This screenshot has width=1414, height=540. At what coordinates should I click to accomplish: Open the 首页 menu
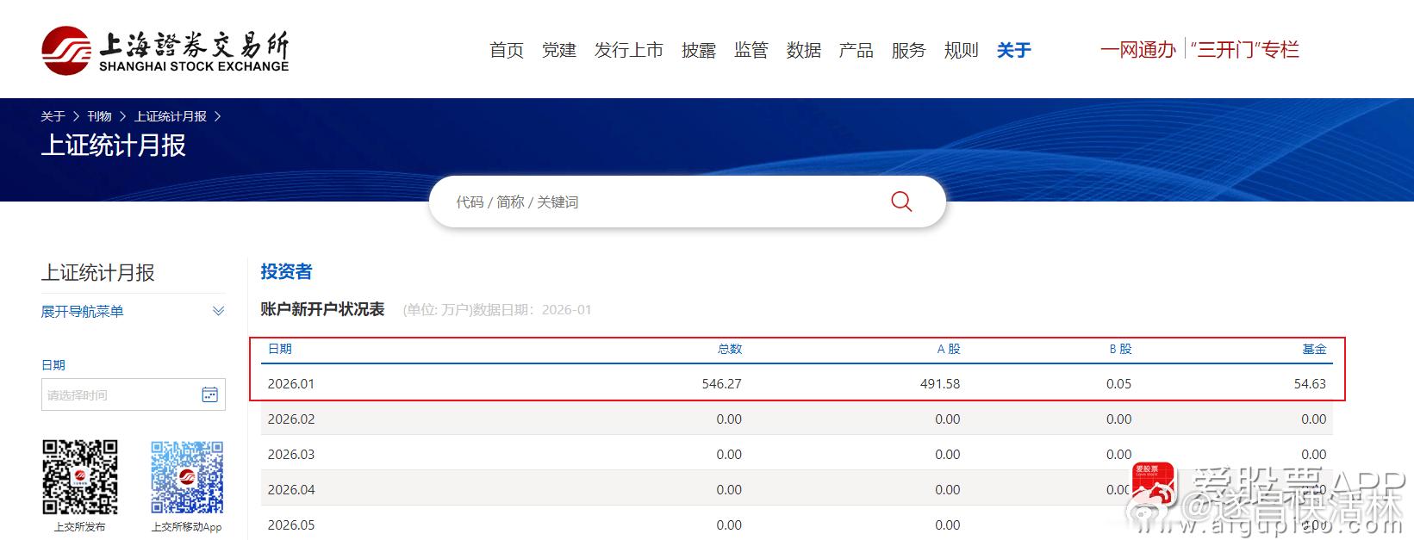(507, 50)
